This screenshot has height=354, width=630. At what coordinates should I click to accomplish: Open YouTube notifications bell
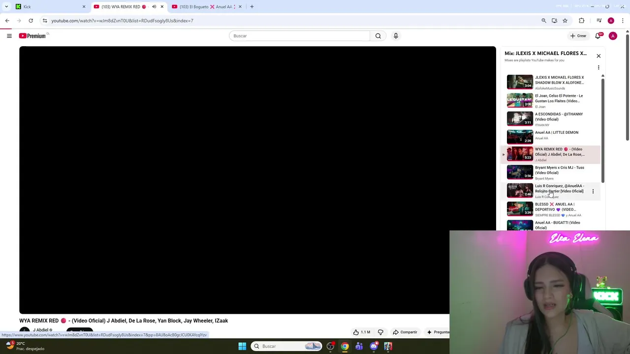pyautogui.click(x=598, y=35)
